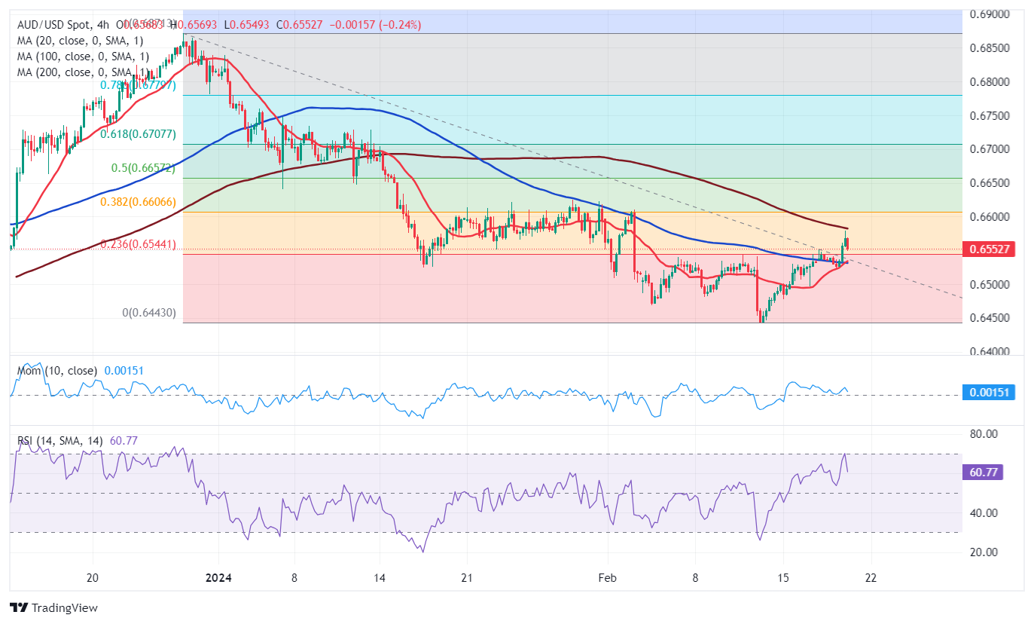The image size is (1034, 624).
Task: Click the red current price tag 0.65527
Action: [x=989, y=249]
